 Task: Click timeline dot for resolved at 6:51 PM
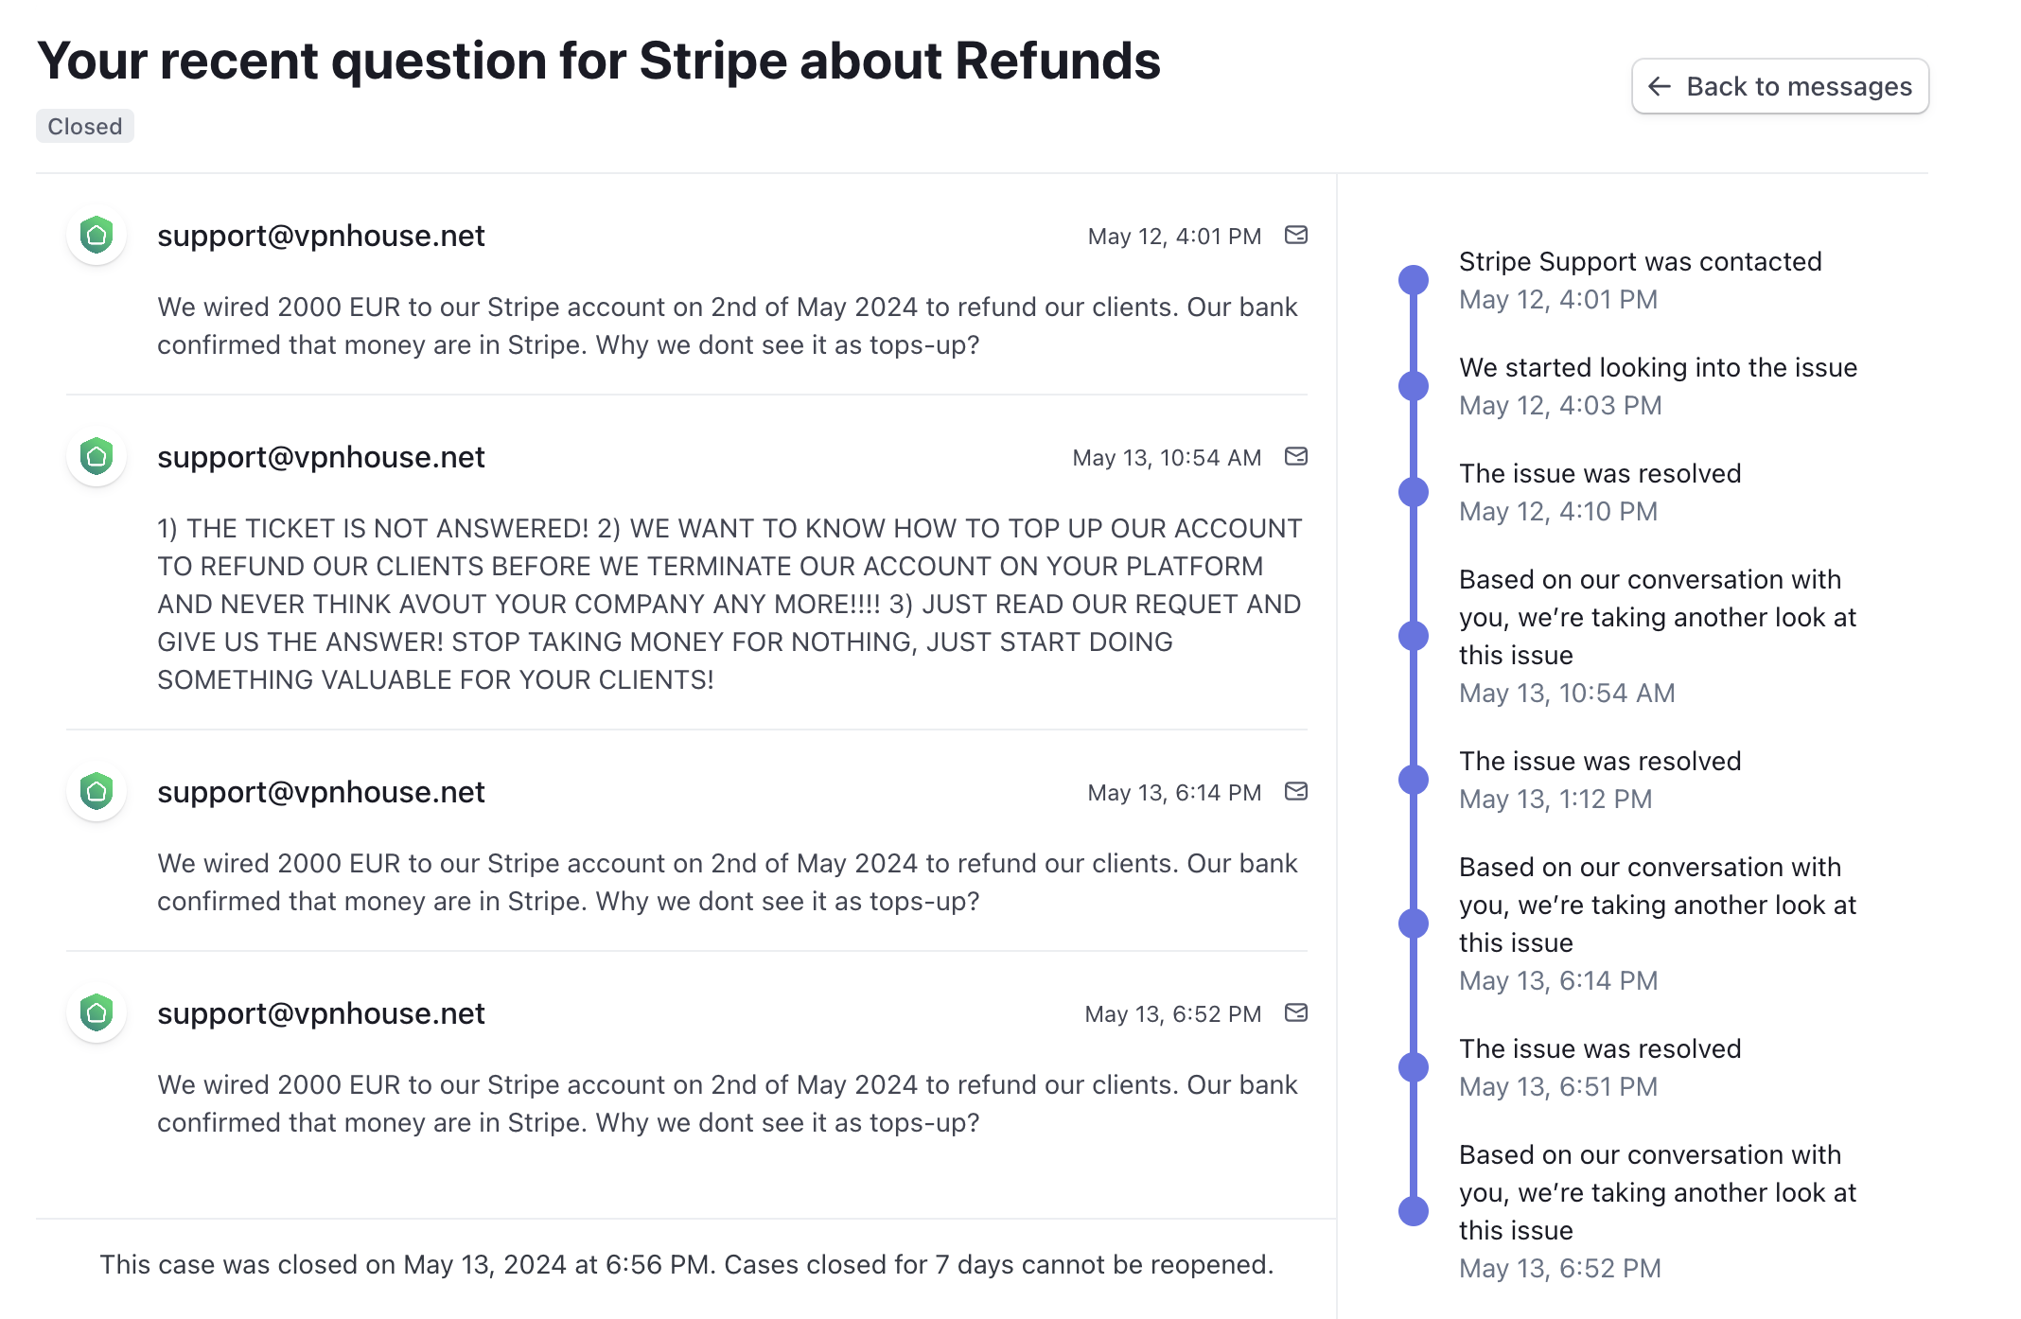pyautogui.click(x=1414, y=1066)
